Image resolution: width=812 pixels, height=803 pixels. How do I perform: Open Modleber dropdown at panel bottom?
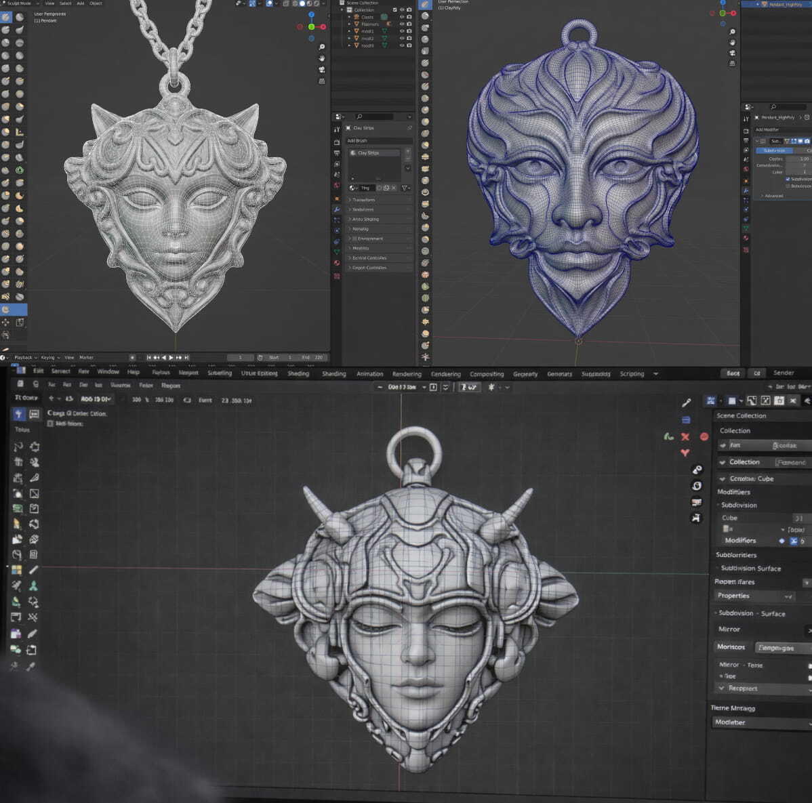pos(761,722)
